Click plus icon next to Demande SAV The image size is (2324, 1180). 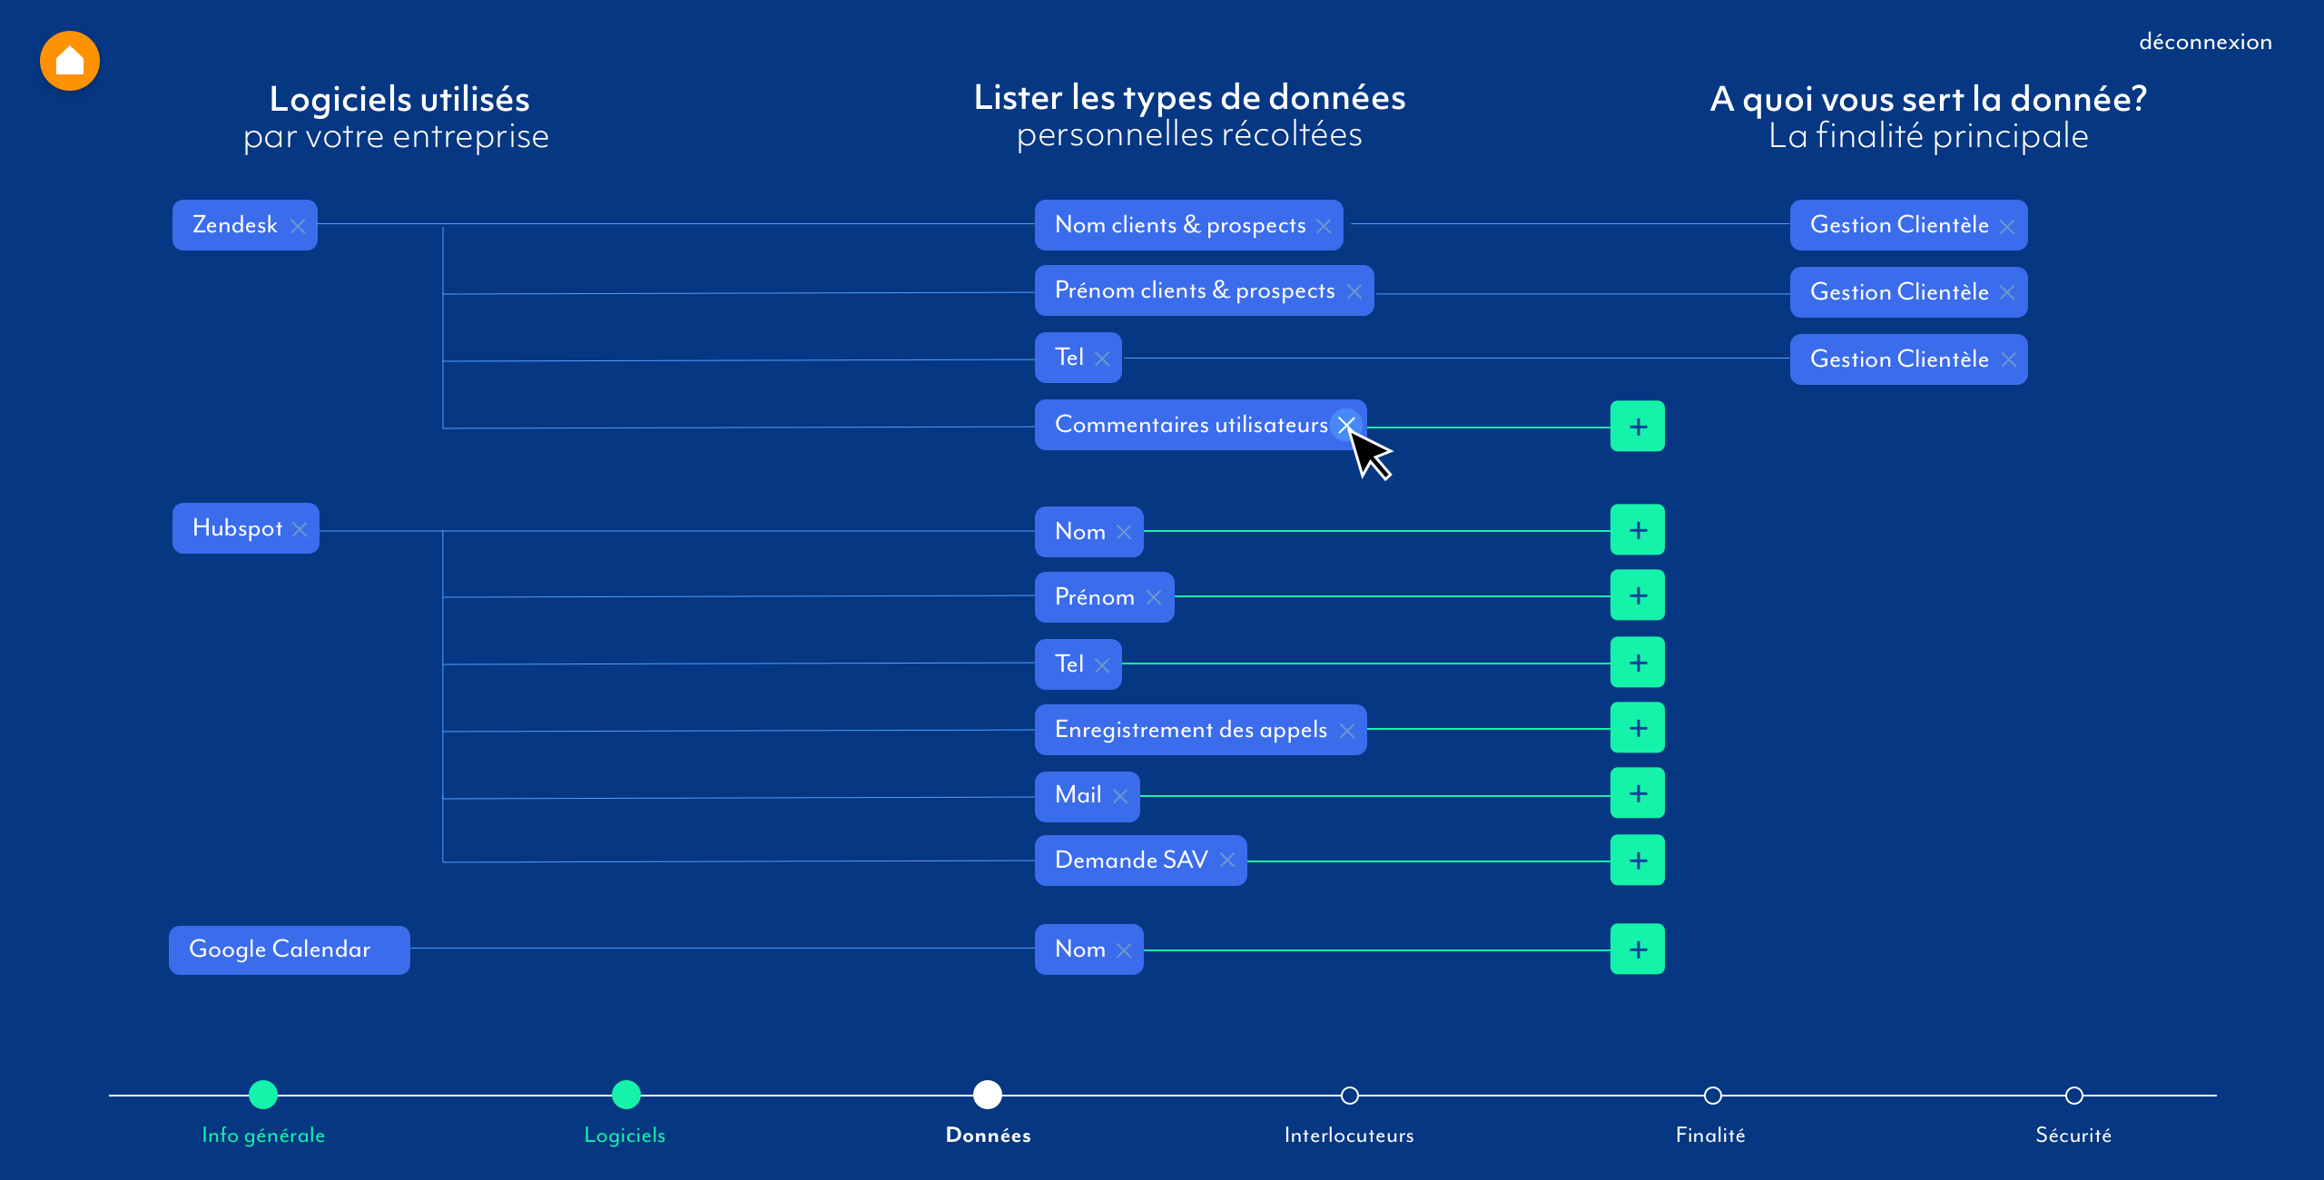coord(1640,860)
